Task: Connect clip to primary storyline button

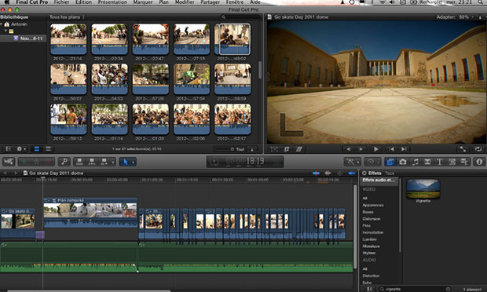Action: [79, 162]
